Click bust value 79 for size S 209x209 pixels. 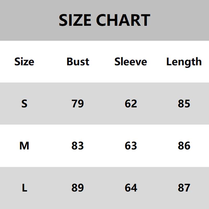point(78,104)
